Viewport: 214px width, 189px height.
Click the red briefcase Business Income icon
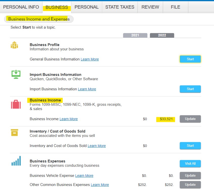pos(16,104)
